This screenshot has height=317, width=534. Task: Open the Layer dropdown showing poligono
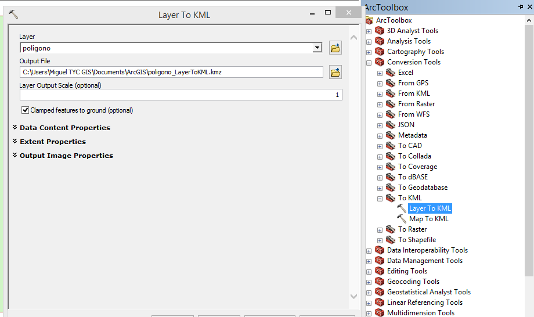click(x=317, y=48)
